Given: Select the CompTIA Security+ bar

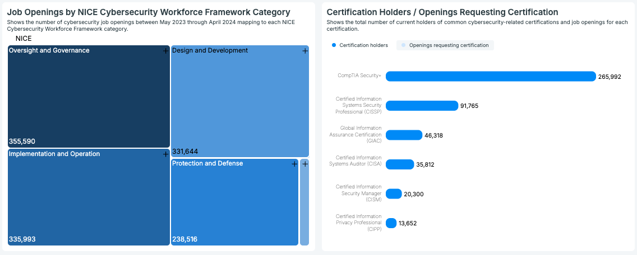Looking at the screenshot, I should click(491, 76).
